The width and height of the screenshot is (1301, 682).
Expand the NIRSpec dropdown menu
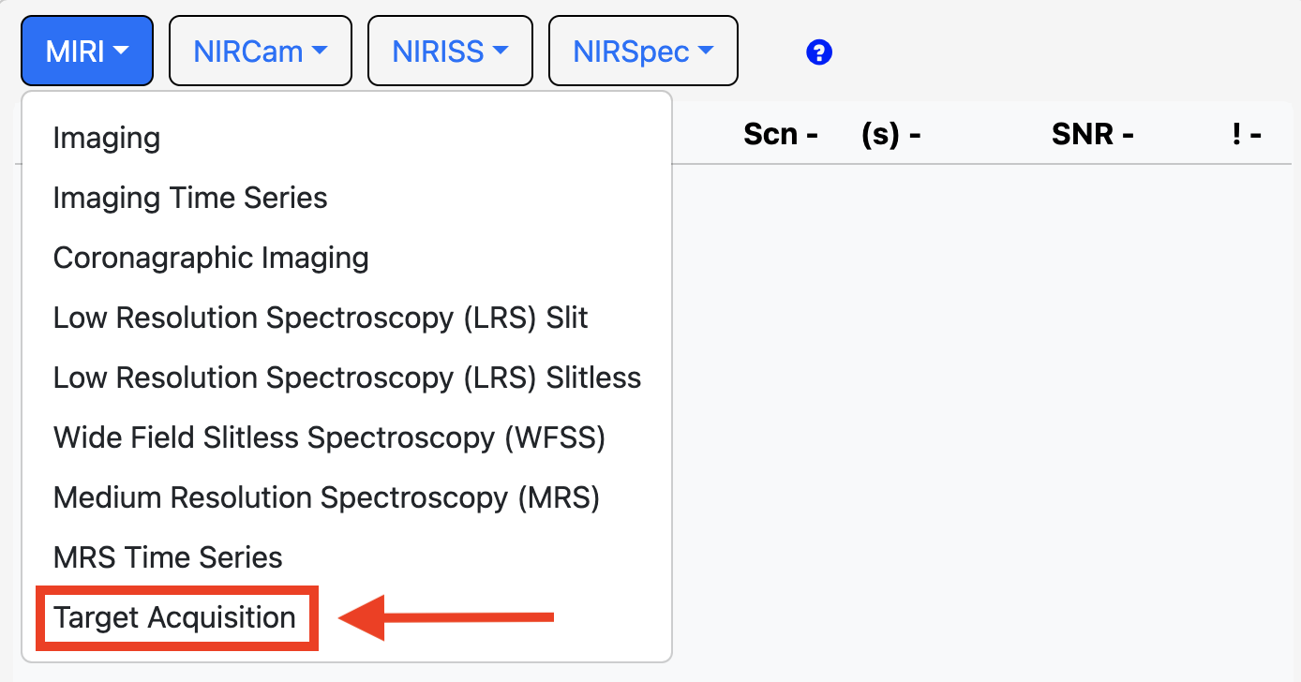pos(642,51)
